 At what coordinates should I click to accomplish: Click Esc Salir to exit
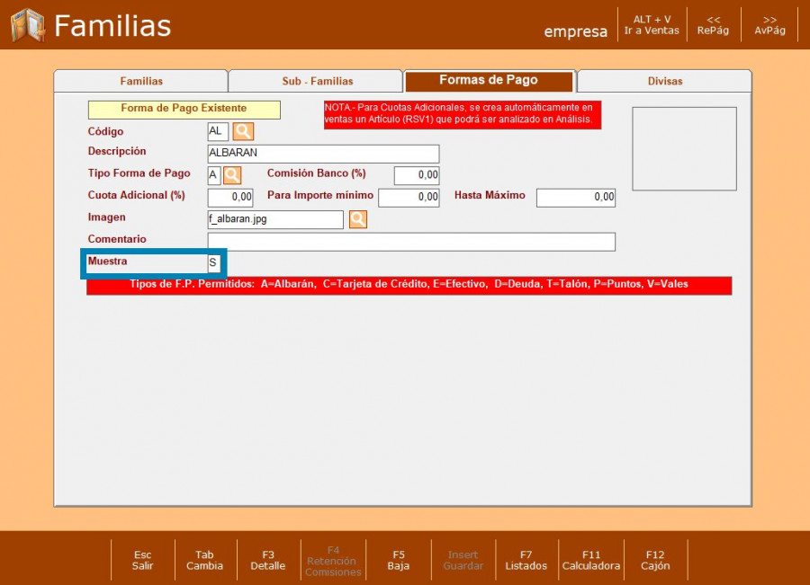(142, 561)
